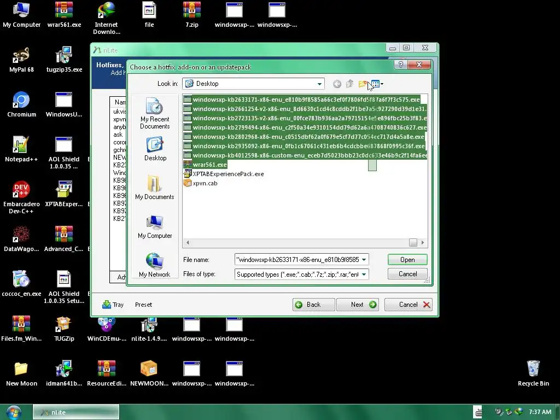The image size is (560, 420).
Task: Select xpvn.cab in file list
Action: tap(200, 183)
